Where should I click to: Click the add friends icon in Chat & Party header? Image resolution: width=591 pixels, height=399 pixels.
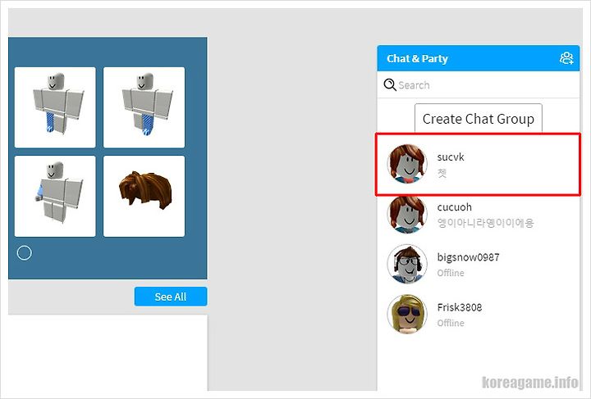[x=566, y=58]
